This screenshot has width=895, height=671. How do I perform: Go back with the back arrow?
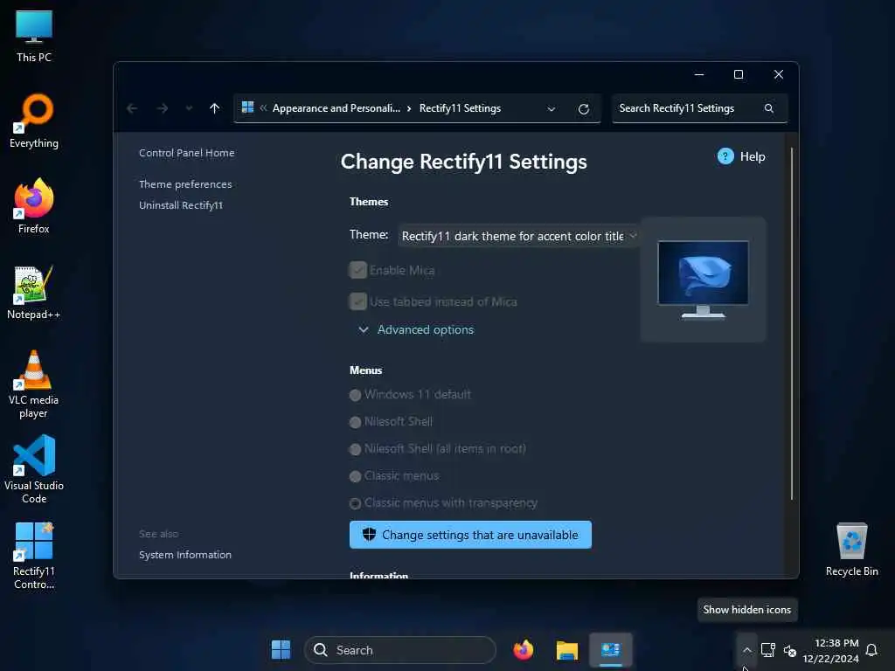pos(132,108)
